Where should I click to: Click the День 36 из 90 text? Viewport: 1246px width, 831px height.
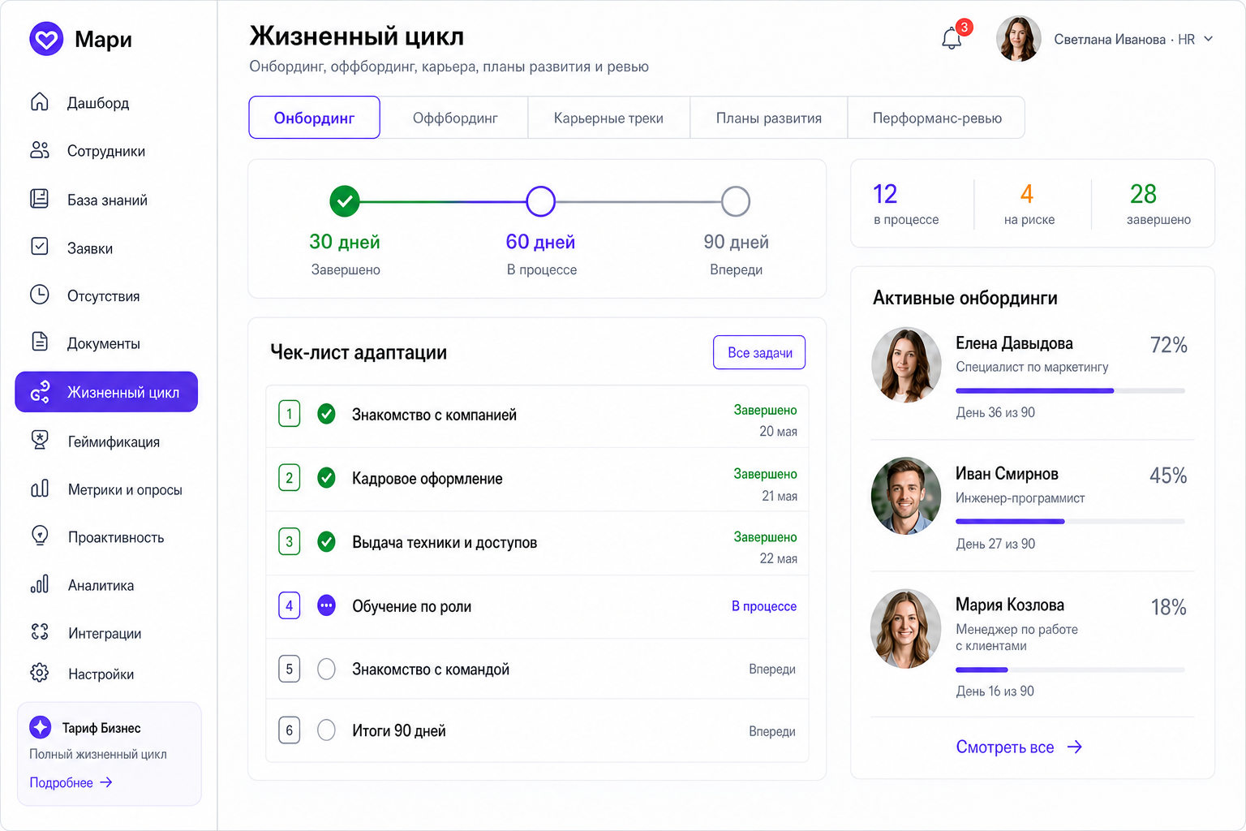[995, 412]
